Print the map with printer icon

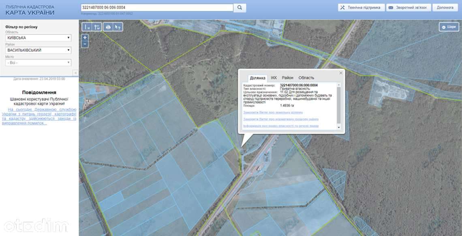pyautogui.click(x=108, y=27)
